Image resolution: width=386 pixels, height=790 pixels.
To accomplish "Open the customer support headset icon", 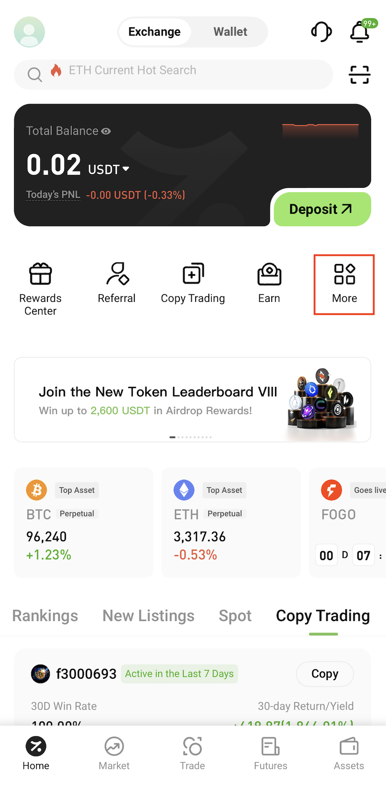I will pos(321,32).
